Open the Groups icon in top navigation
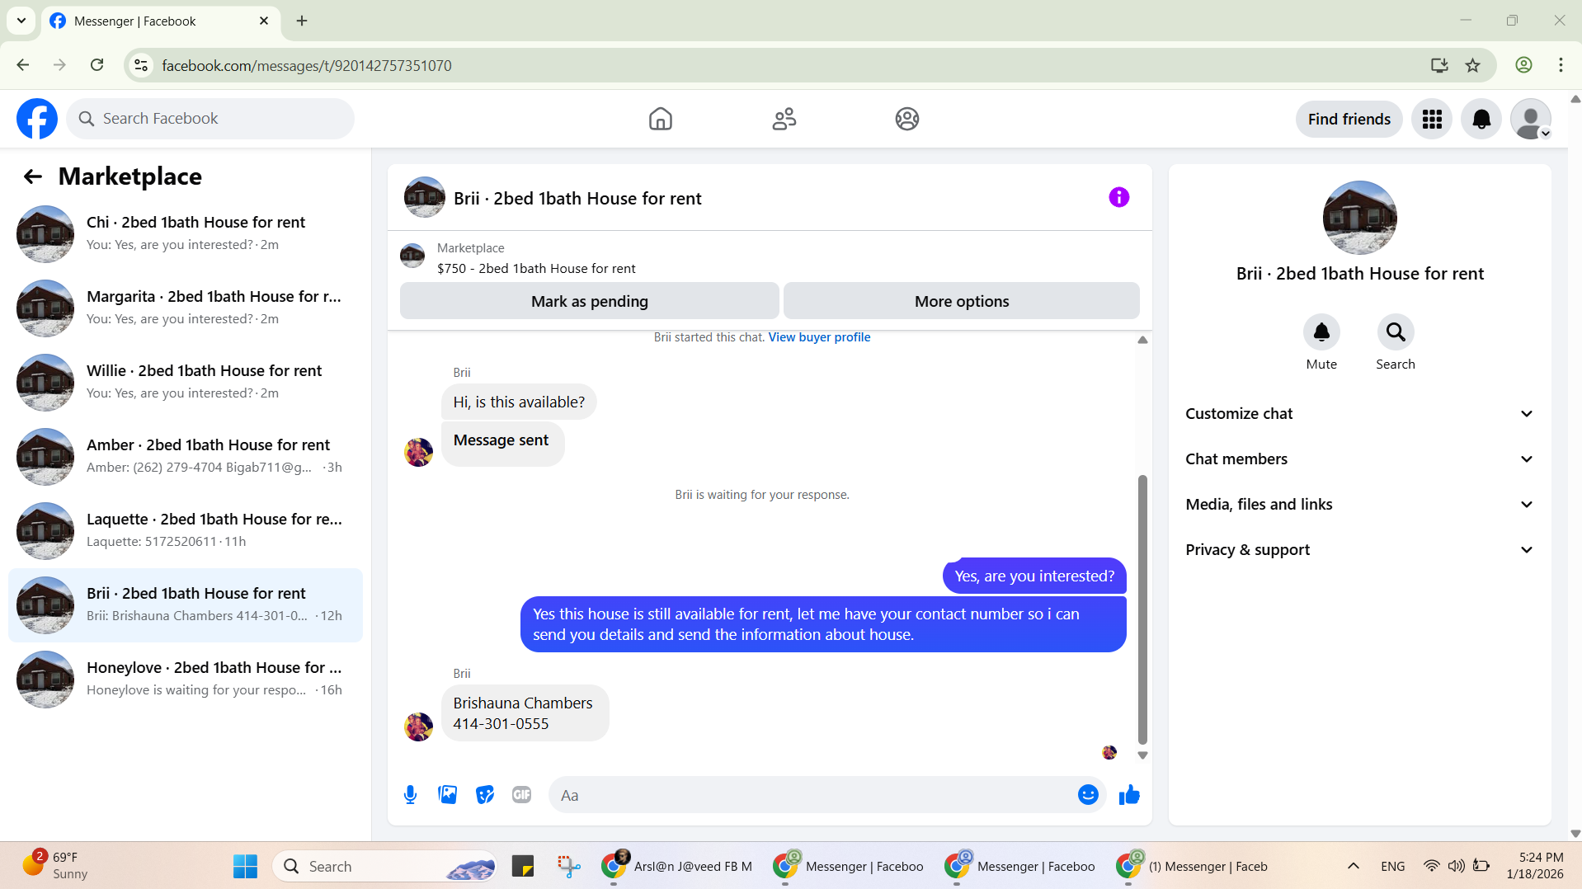The width and height of the screenshot is (1582, 889). pyautogui.click(x=907, y=119)
